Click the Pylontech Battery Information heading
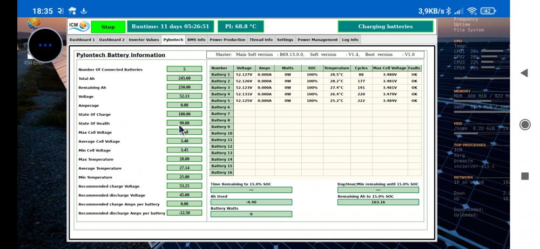The width and height of the screenshot is (540, 249). [x=121, y=55]
